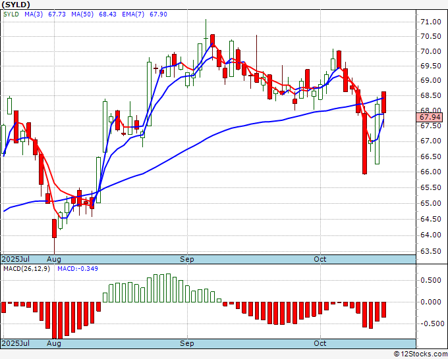This screenshot has height=359, width=448.
Task: Select the SYLD legend label
Action: click(x=11, y=14)
